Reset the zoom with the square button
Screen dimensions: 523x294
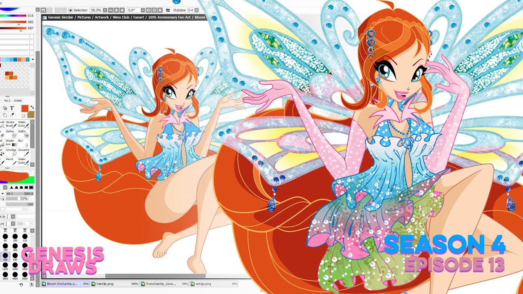pyautogui.click(x=122, y=10)
